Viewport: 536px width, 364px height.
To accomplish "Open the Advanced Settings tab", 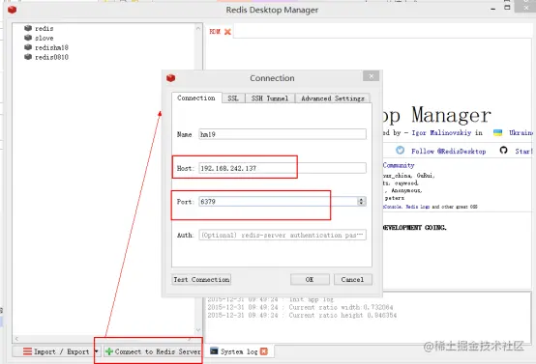I will coord(333,98).
